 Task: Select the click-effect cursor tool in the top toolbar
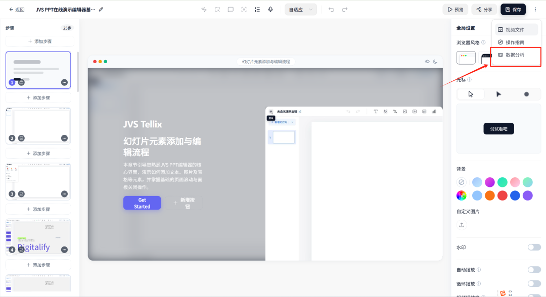tap(204, 10)
